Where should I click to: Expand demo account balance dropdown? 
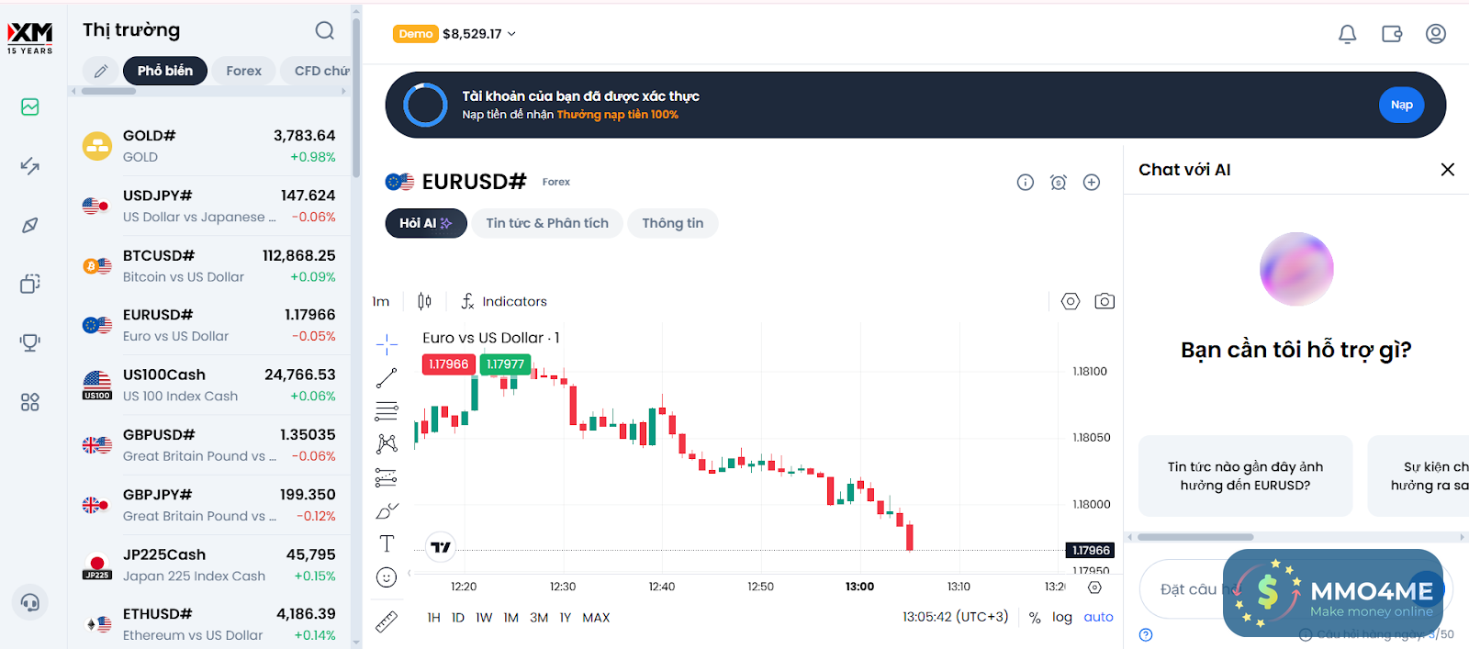pyautogui.click(x=479, y=34)
